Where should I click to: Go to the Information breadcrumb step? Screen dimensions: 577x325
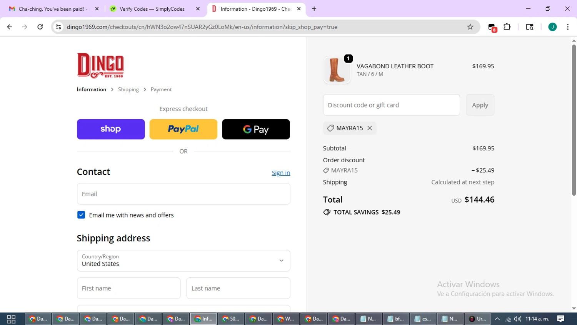pos(92,89)
